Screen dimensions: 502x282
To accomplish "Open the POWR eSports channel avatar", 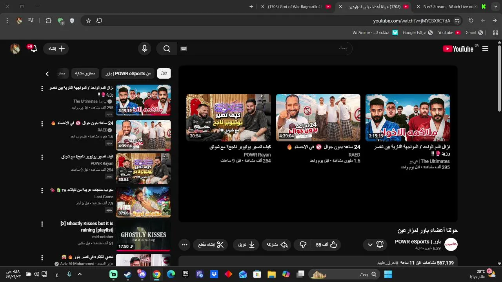I will tap(451, 245).
